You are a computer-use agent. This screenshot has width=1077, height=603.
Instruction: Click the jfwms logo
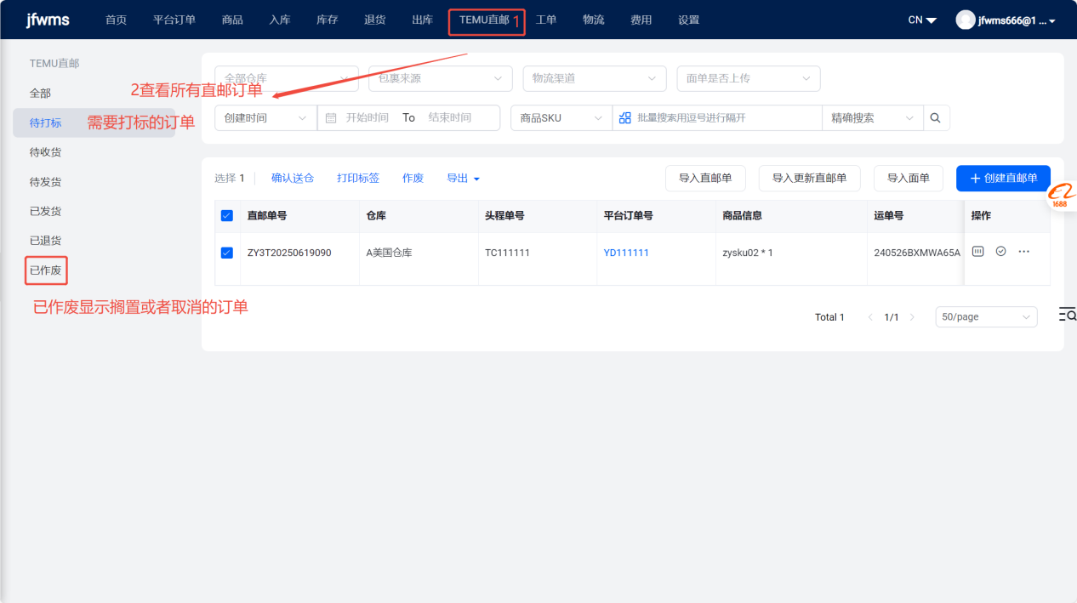(48, 20)
